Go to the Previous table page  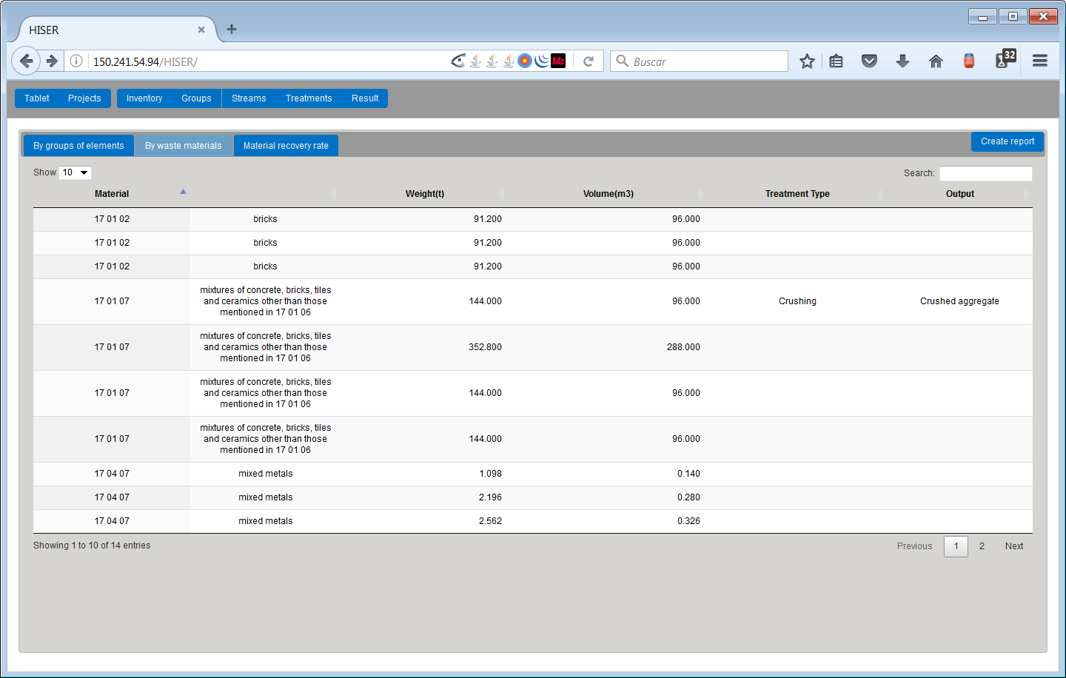(914, 546)
